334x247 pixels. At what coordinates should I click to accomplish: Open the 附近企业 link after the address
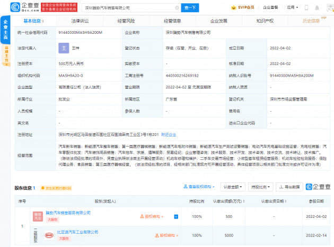(169, 134)
